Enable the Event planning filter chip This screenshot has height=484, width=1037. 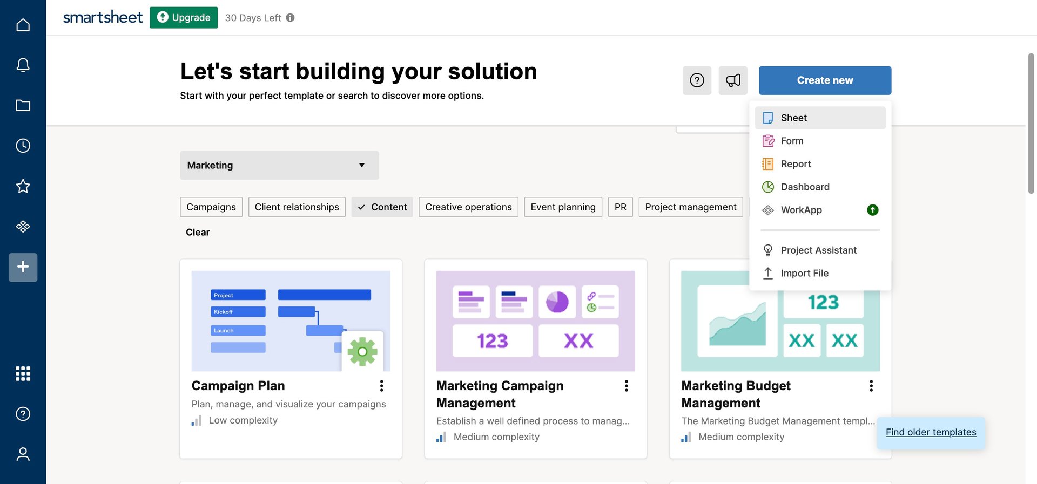coord(563,207)
